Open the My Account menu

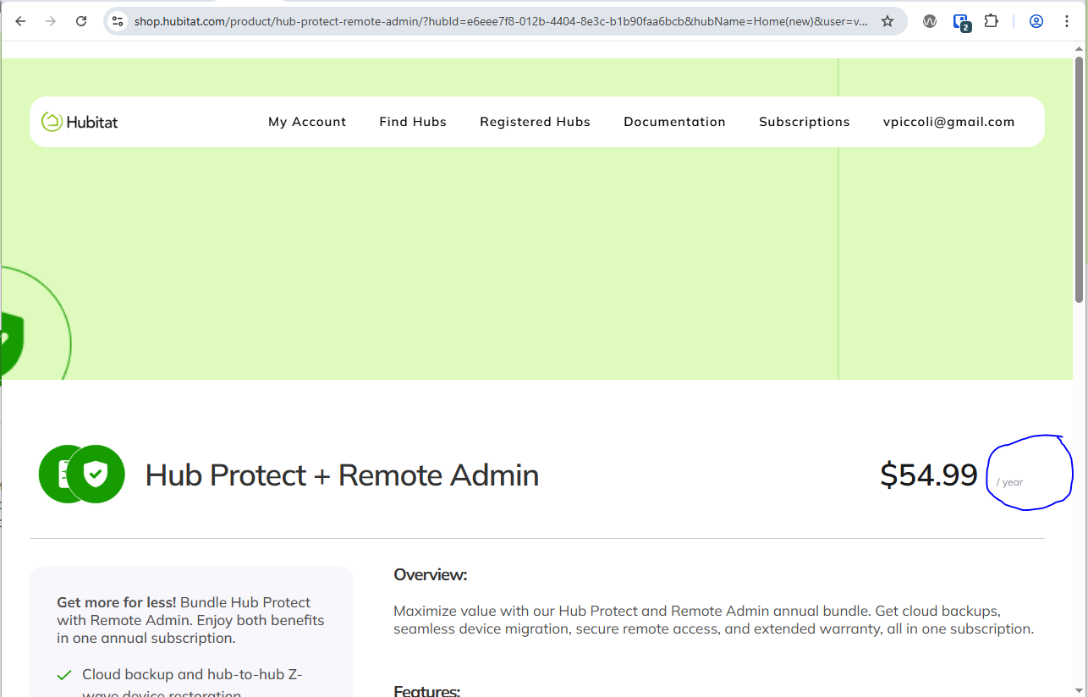pos(307,121)
